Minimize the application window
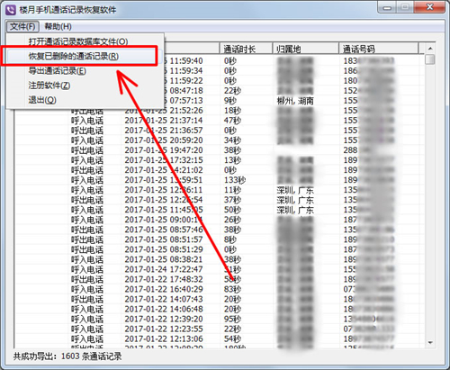 (x=387, y=7)
